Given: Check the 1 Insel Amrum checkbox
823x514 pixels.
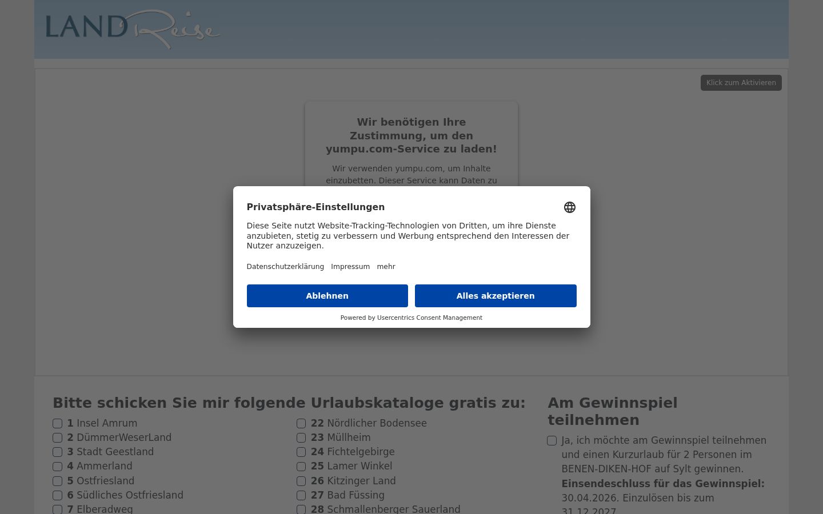Looking at the screenshot, I should pos(58,423).
